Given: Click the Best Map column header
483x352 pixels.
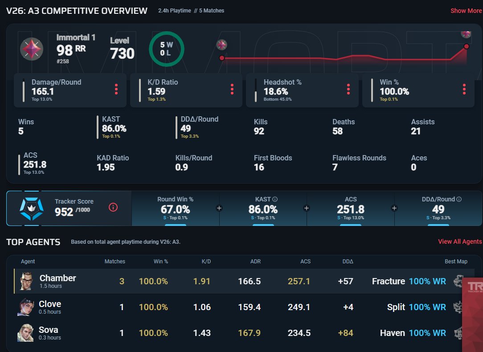Looking at the screenshot, I should pyautogui.click(x=456, y=262).
